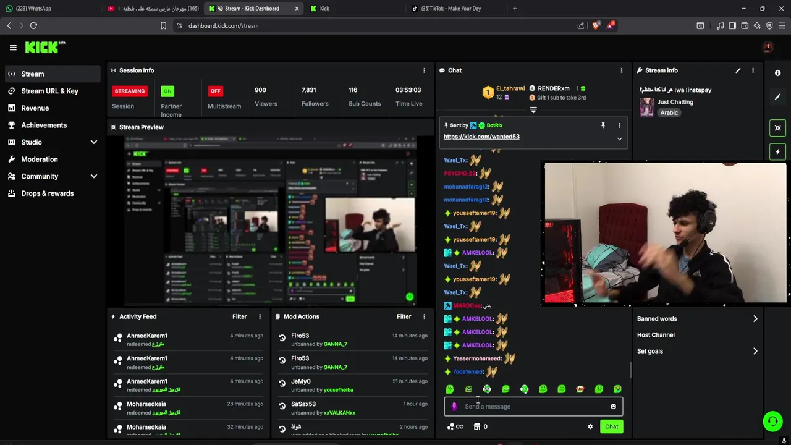Click the first green emote in the quick emote row
This screenshot has width=791, height=445.
click(x=450, y=389)
